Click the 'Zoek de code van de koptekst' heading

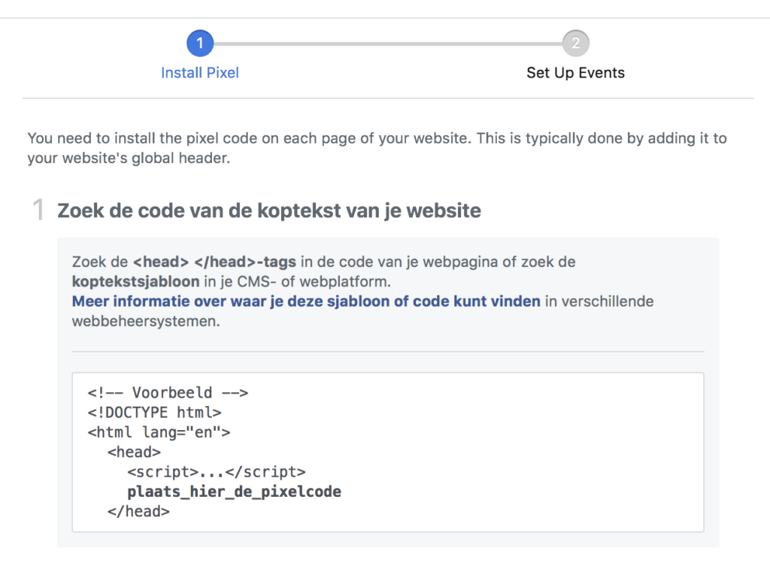[269, 210]
